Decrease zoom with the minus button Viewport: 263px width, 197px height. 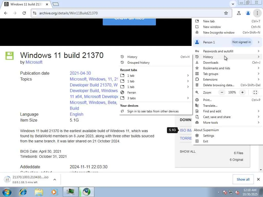click(222, 92)
